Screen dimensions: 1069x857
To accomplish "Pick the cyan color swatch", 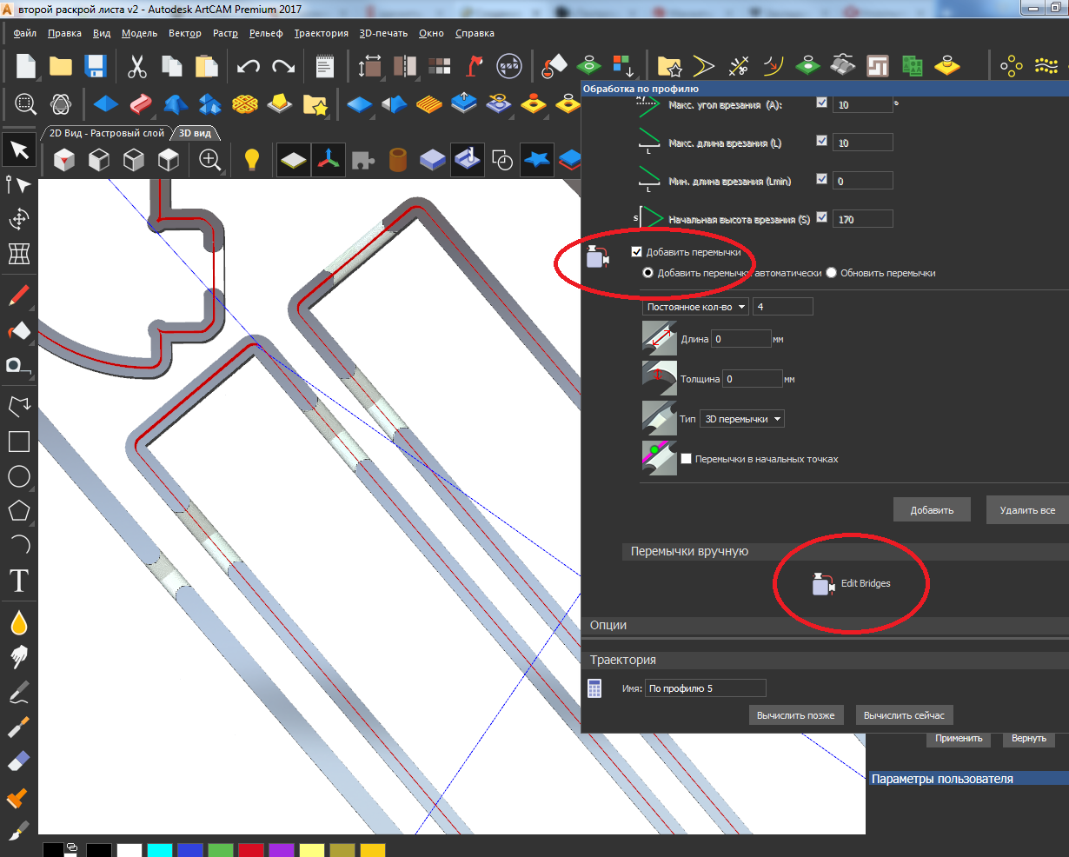I will (160, 850).
